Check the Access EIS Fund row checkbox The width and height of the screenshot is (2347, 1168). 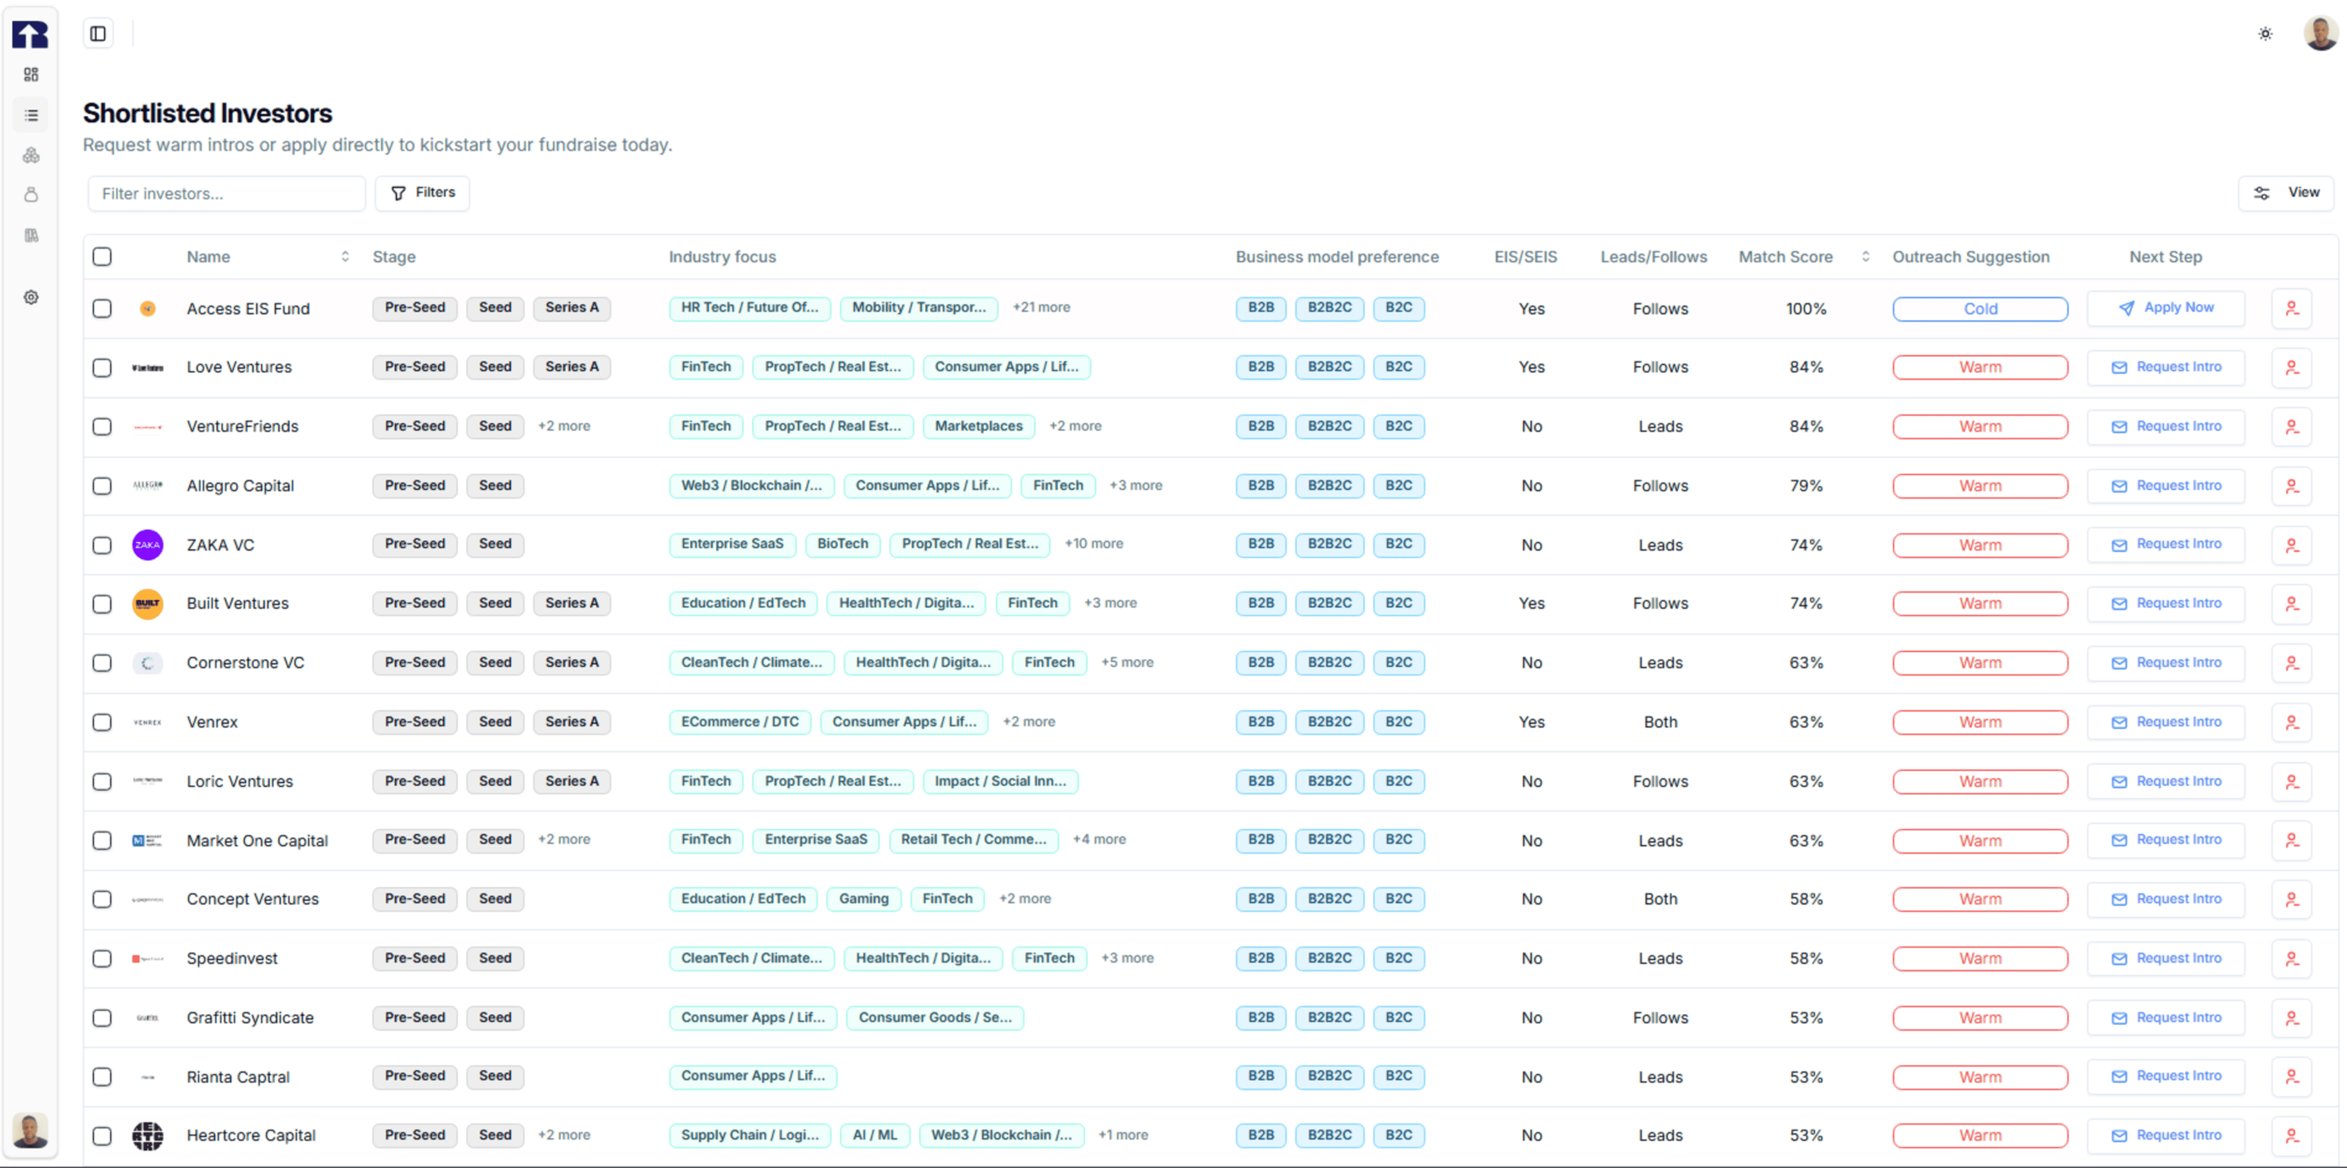(x=102, y=309)
